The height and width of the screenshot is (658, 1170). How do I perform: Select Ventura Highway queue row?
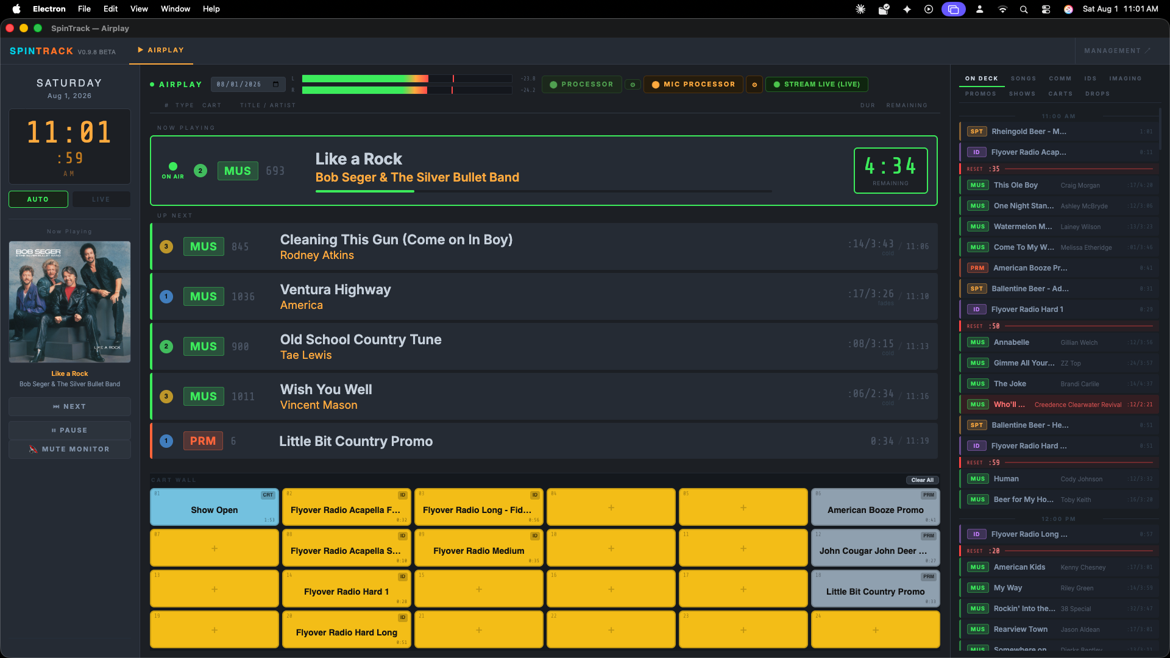(544, 297)
